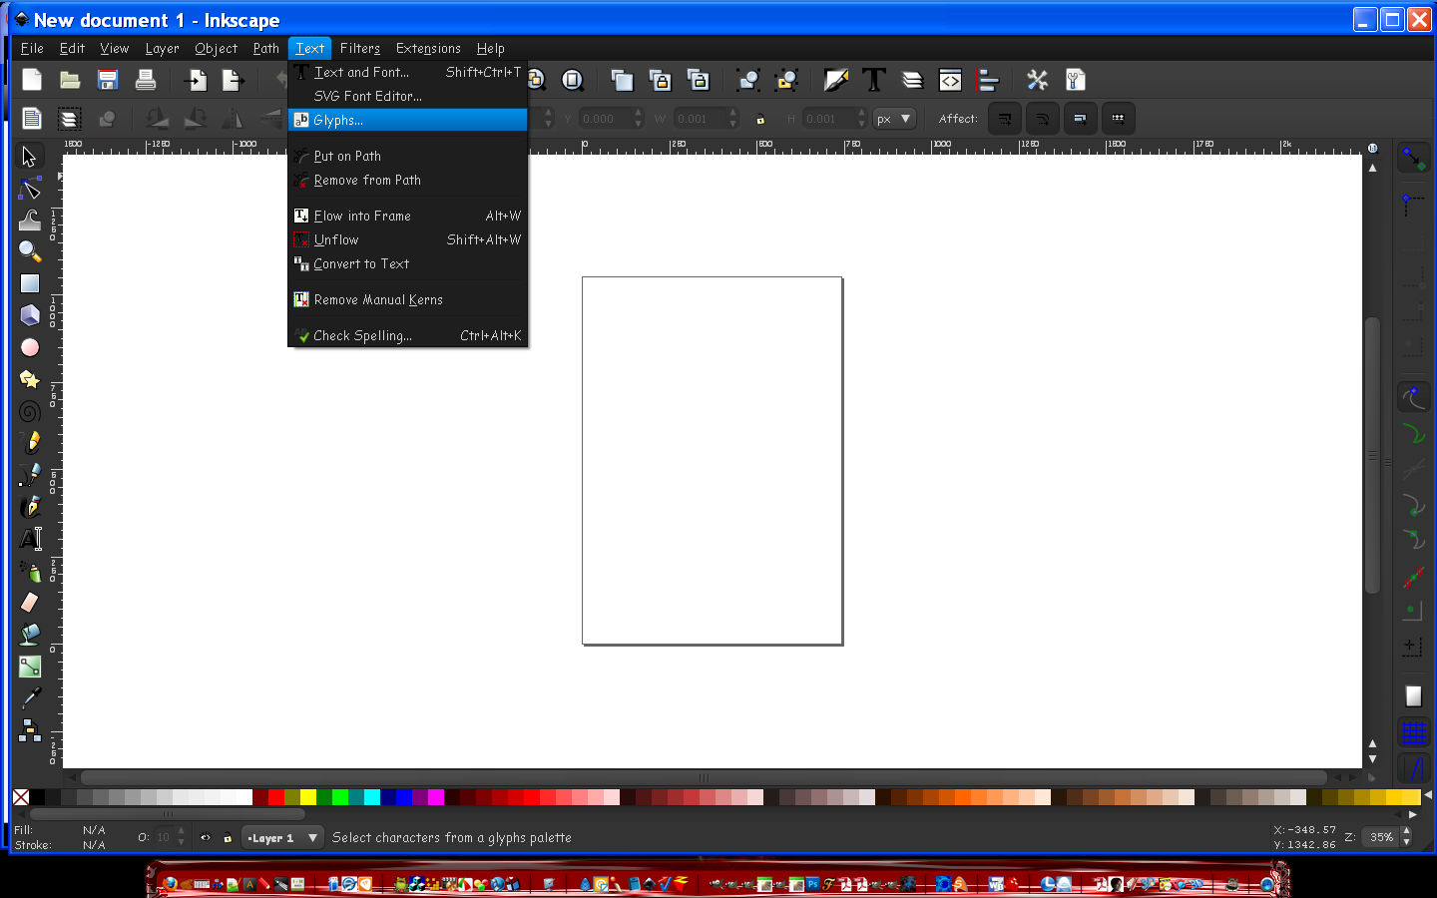Viewport: 1437px width, 898px height.
Task: Toggle current layer lock
Action: tap(228, 838)
